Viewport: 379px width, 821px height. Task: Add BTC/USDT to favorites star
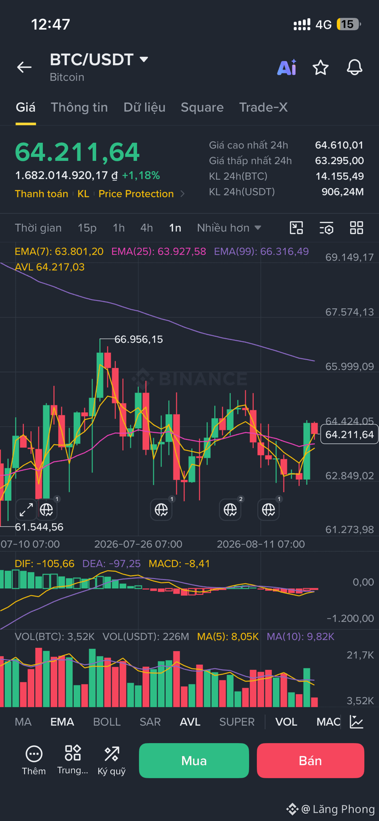tap(320, 67)
